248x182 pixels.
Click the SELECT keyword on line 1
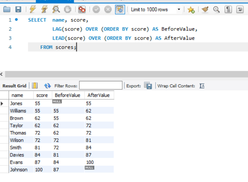click(x=37, y=20)
